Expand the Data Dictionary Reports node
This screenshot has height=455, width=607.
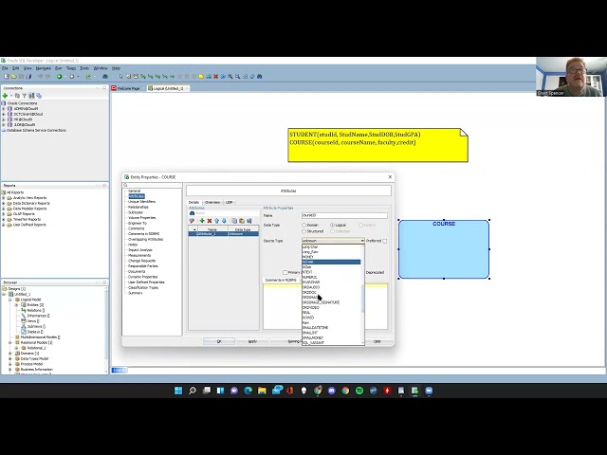(x=4, y=203)
